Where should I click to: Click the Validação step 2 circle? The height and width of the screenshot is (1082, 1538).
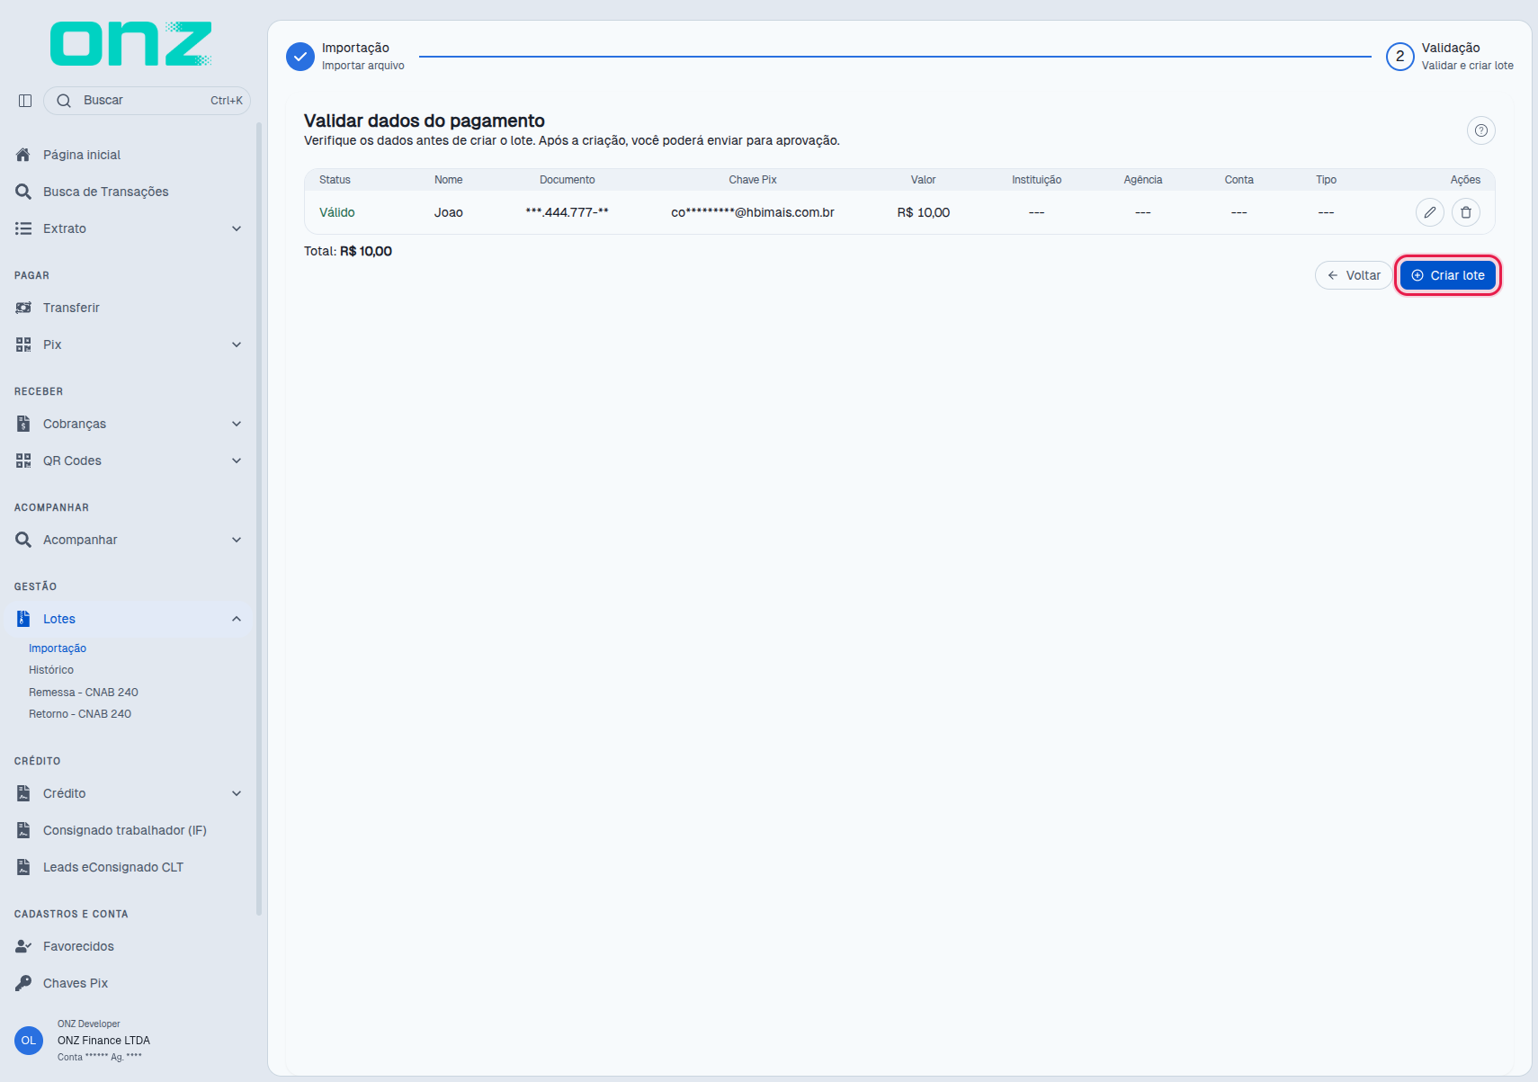click(1400, 56)
